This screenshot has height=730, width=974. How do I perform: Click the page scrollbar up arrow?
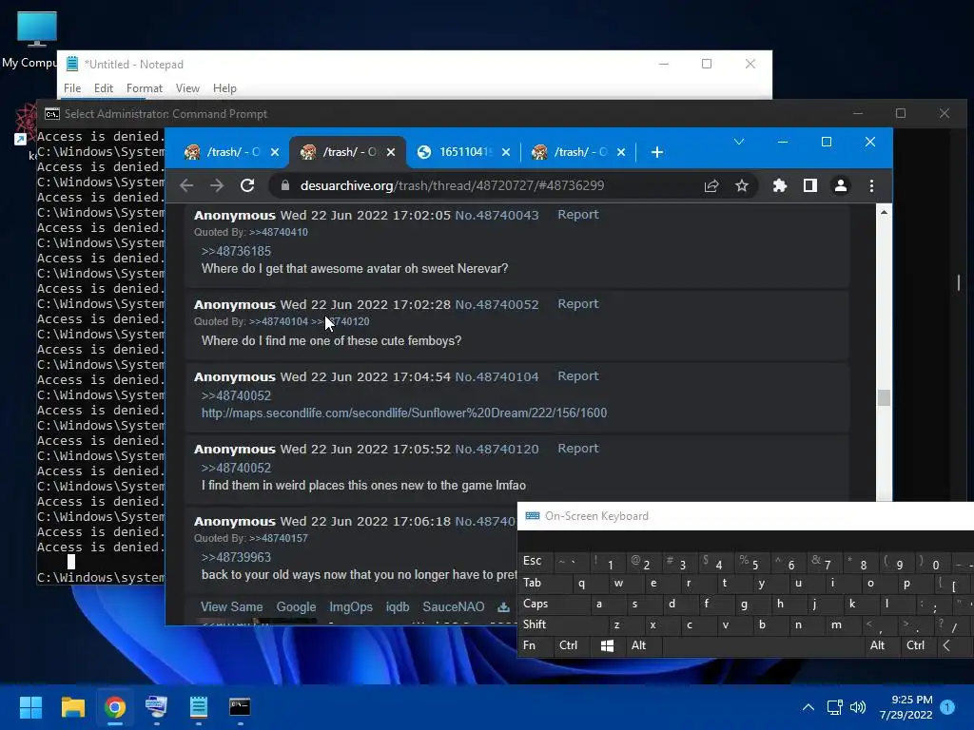click(x=884, y=212)
